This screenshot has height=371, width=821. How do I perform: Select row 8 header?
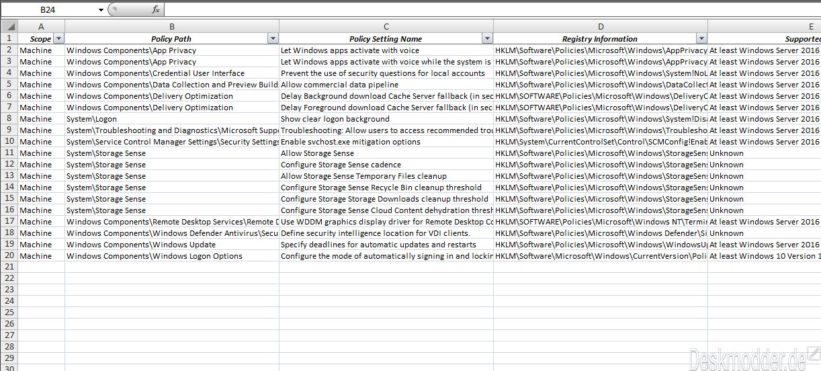tap(9, 119)
